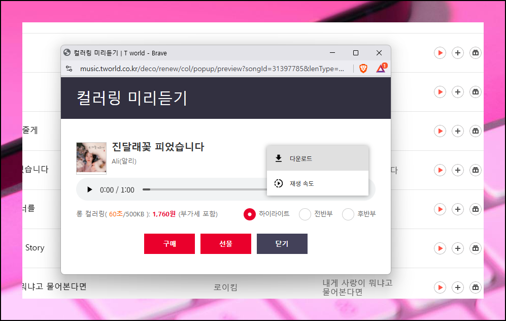Click the 로이킴 artist name in background list
This screenshot has width=506, height=321.
(x=225, y=287)
